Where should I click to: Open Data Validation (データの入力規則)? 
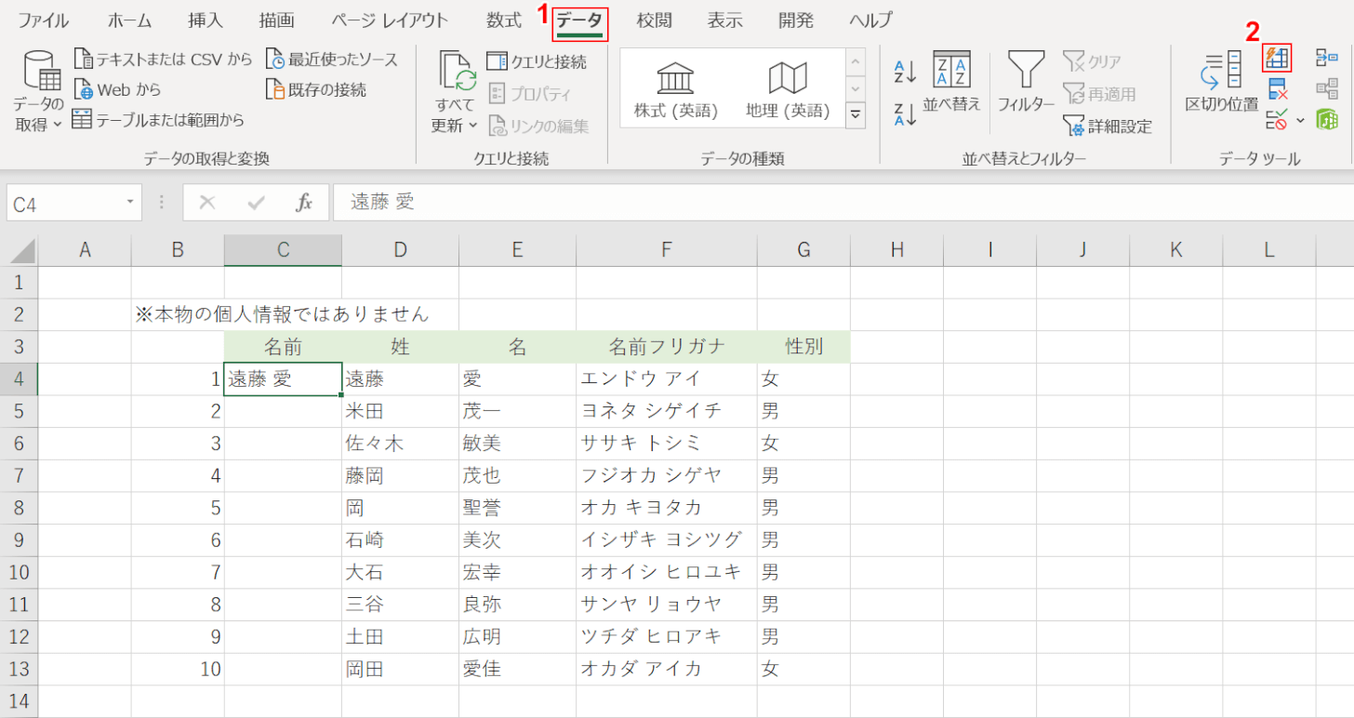point(1274,118)
